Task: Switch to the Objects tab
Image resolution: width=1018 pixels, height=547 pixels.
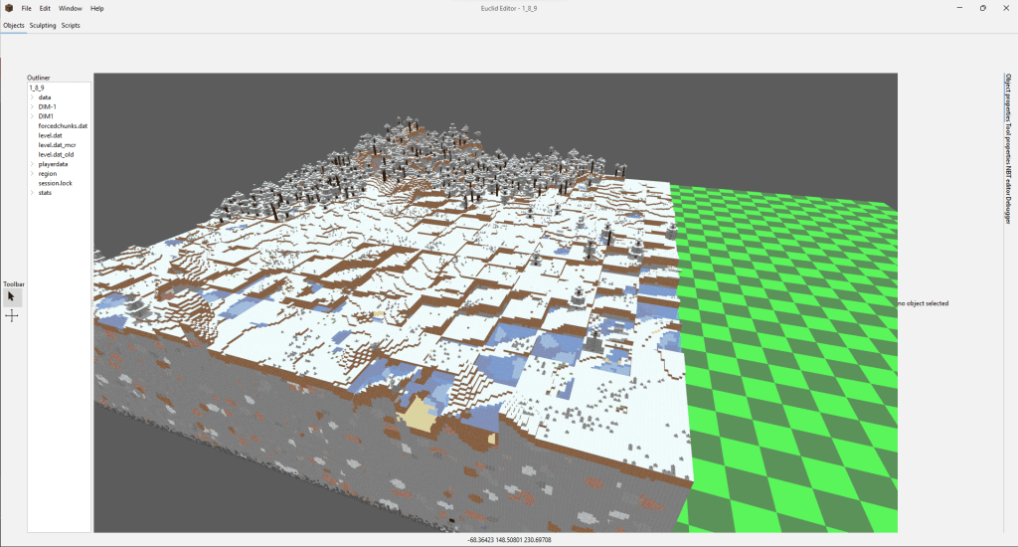Action: (14, 25)
